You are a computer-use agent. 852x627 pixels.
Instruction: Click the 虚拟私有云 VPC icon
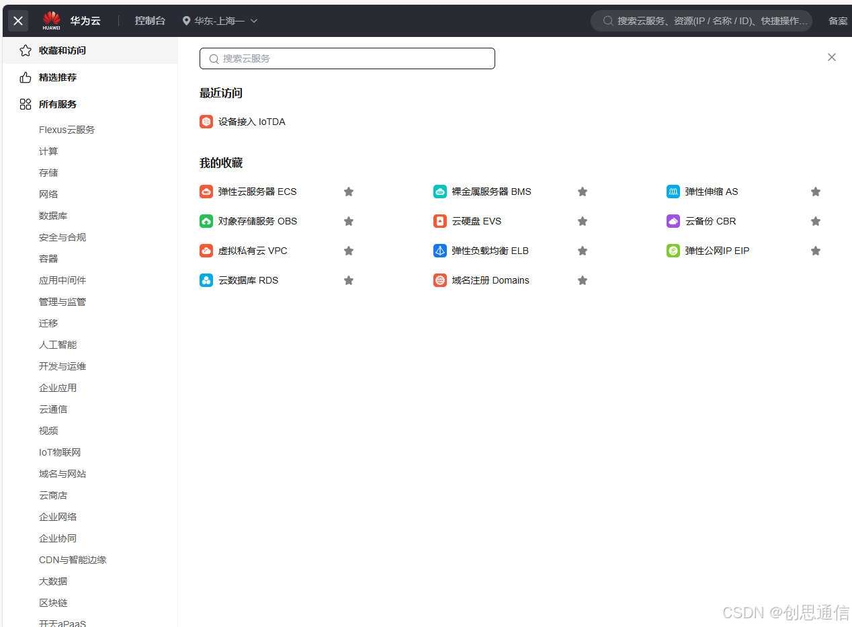[x=206, y=251]
